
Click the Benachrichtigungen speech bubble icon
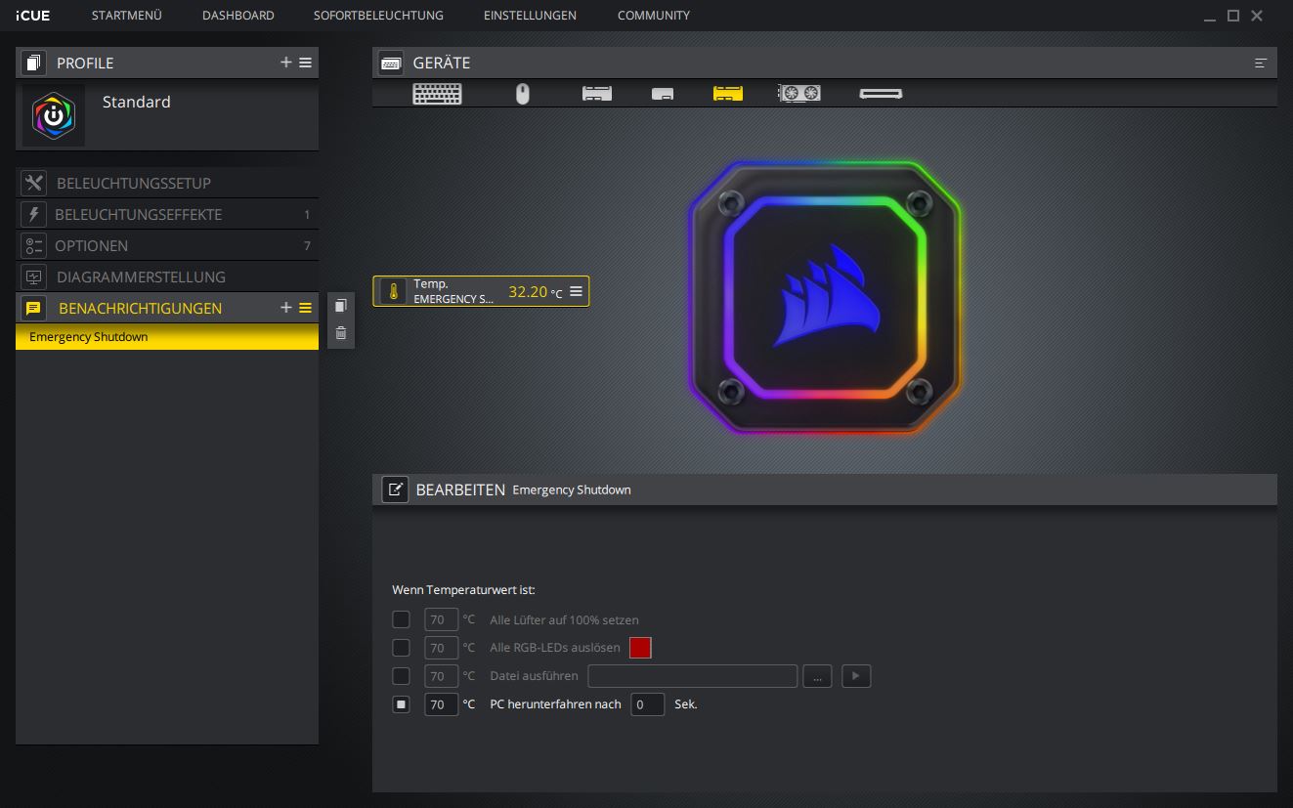pos(34,308)
